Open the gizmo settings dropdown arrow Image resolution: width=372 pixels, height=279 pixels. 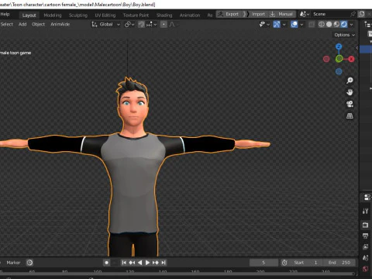(x=284, y=24)
